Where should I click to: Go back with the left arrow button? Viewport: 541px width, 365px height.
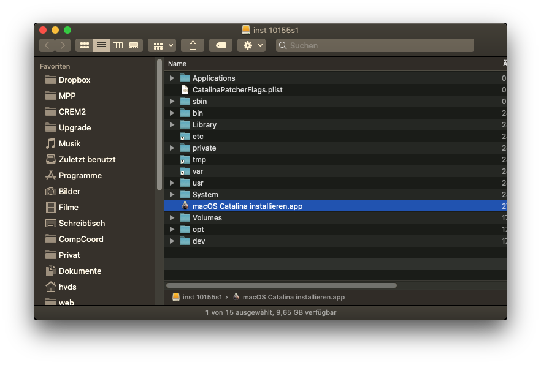point(47,45)
